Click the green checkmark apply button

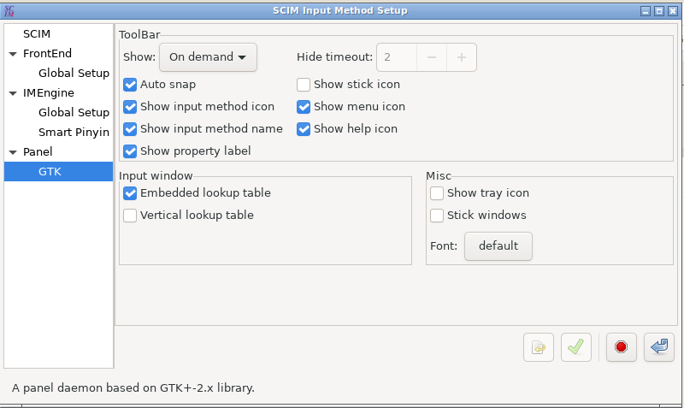(575, 347)
